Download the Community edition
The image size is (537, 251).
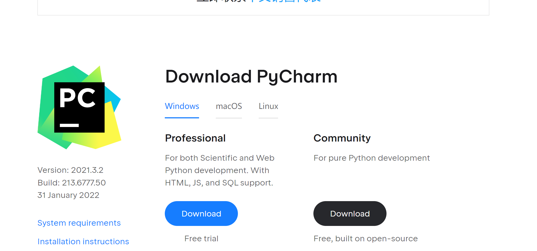(x=350, y=214)
